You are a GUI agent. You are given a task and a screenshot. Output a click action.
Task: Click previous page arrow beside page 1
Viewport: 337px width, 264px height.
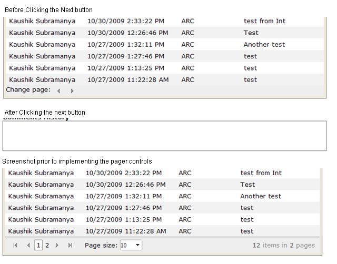(x=28, y=245)
